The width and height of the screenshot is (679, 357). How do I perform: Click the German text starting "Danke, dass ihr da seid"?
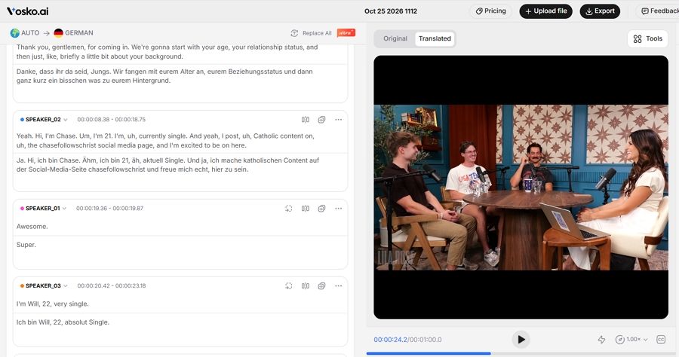coord(164,76)
